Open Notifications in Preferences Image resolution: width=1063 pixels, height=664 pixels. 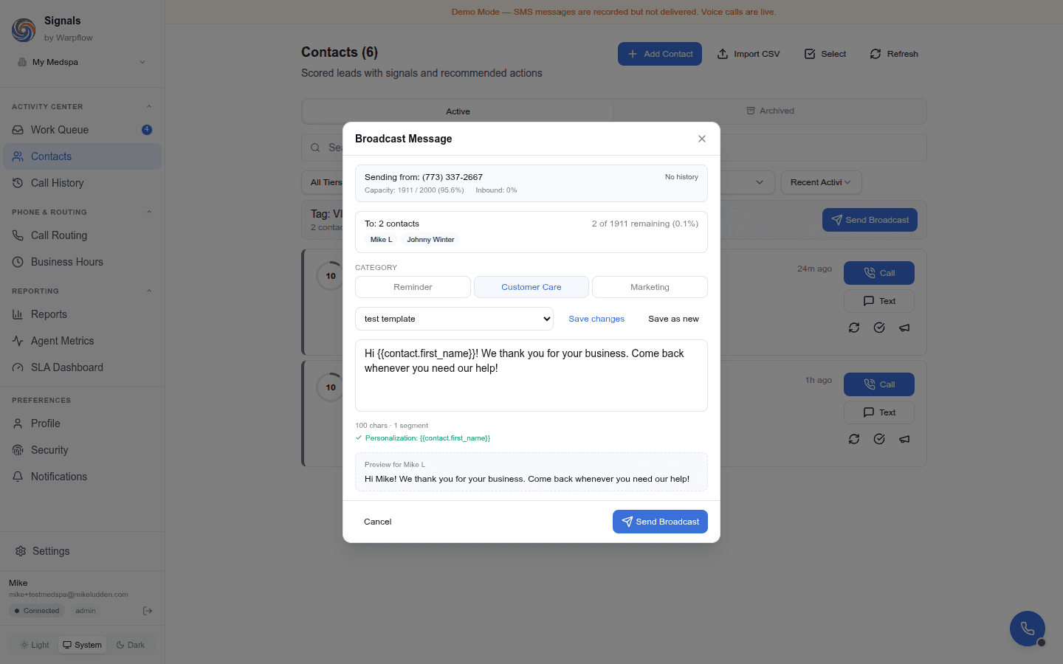point(58,476)
